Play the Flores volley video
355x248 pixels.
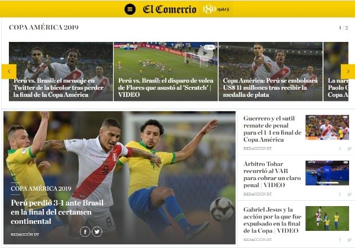tap(205, 53)
